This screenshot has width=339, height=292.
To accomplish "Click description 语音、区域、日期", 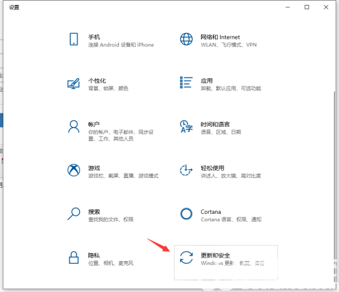I will pyautogui.click(x=221, y=132).
